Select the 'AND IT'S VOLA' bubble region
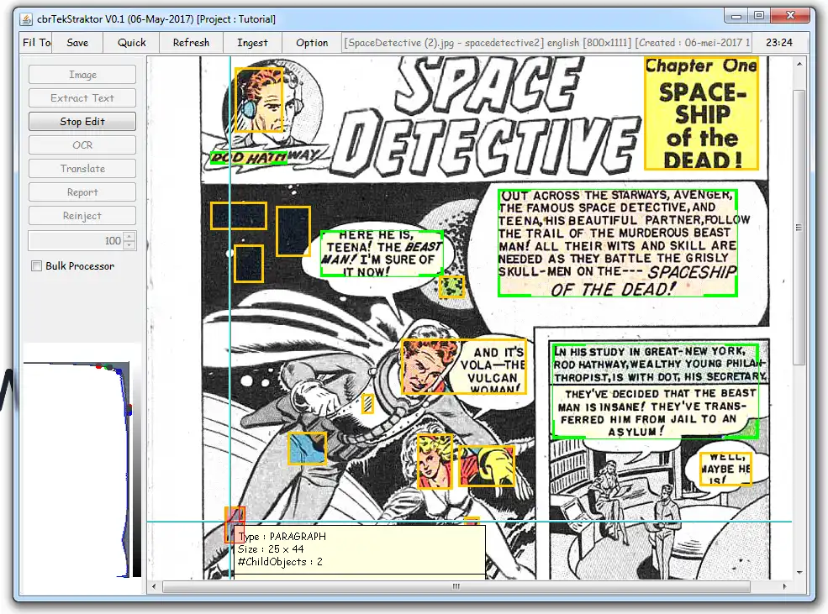Screen dimensions: 828x614 point(464,367)
